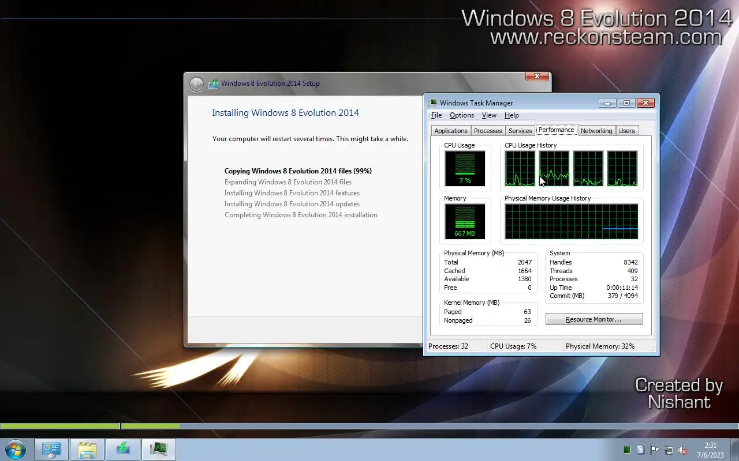Image resolution: width=739 pixels, height=461 pixels.
Task: Select the Performance tab
Action: point(557,130)
